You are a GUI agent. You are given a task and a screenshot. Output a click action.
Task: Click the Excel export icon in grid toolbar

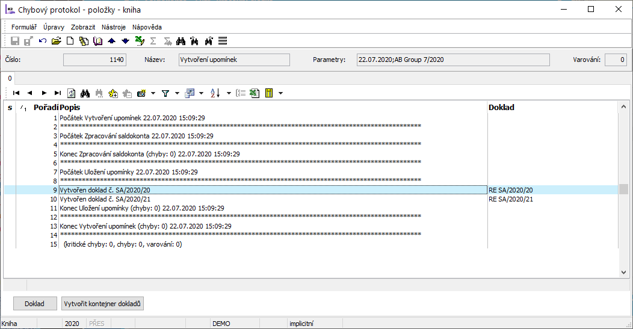point(255,93)
